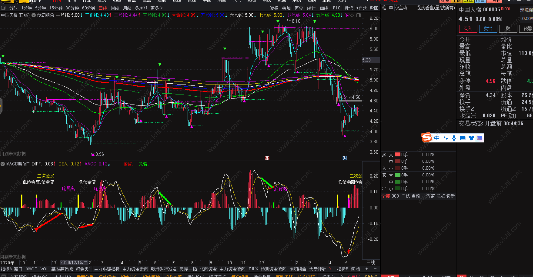Toggle Sogou Chinese/English mode (中)
Screen dimensions: 533x277
[437, 138]
